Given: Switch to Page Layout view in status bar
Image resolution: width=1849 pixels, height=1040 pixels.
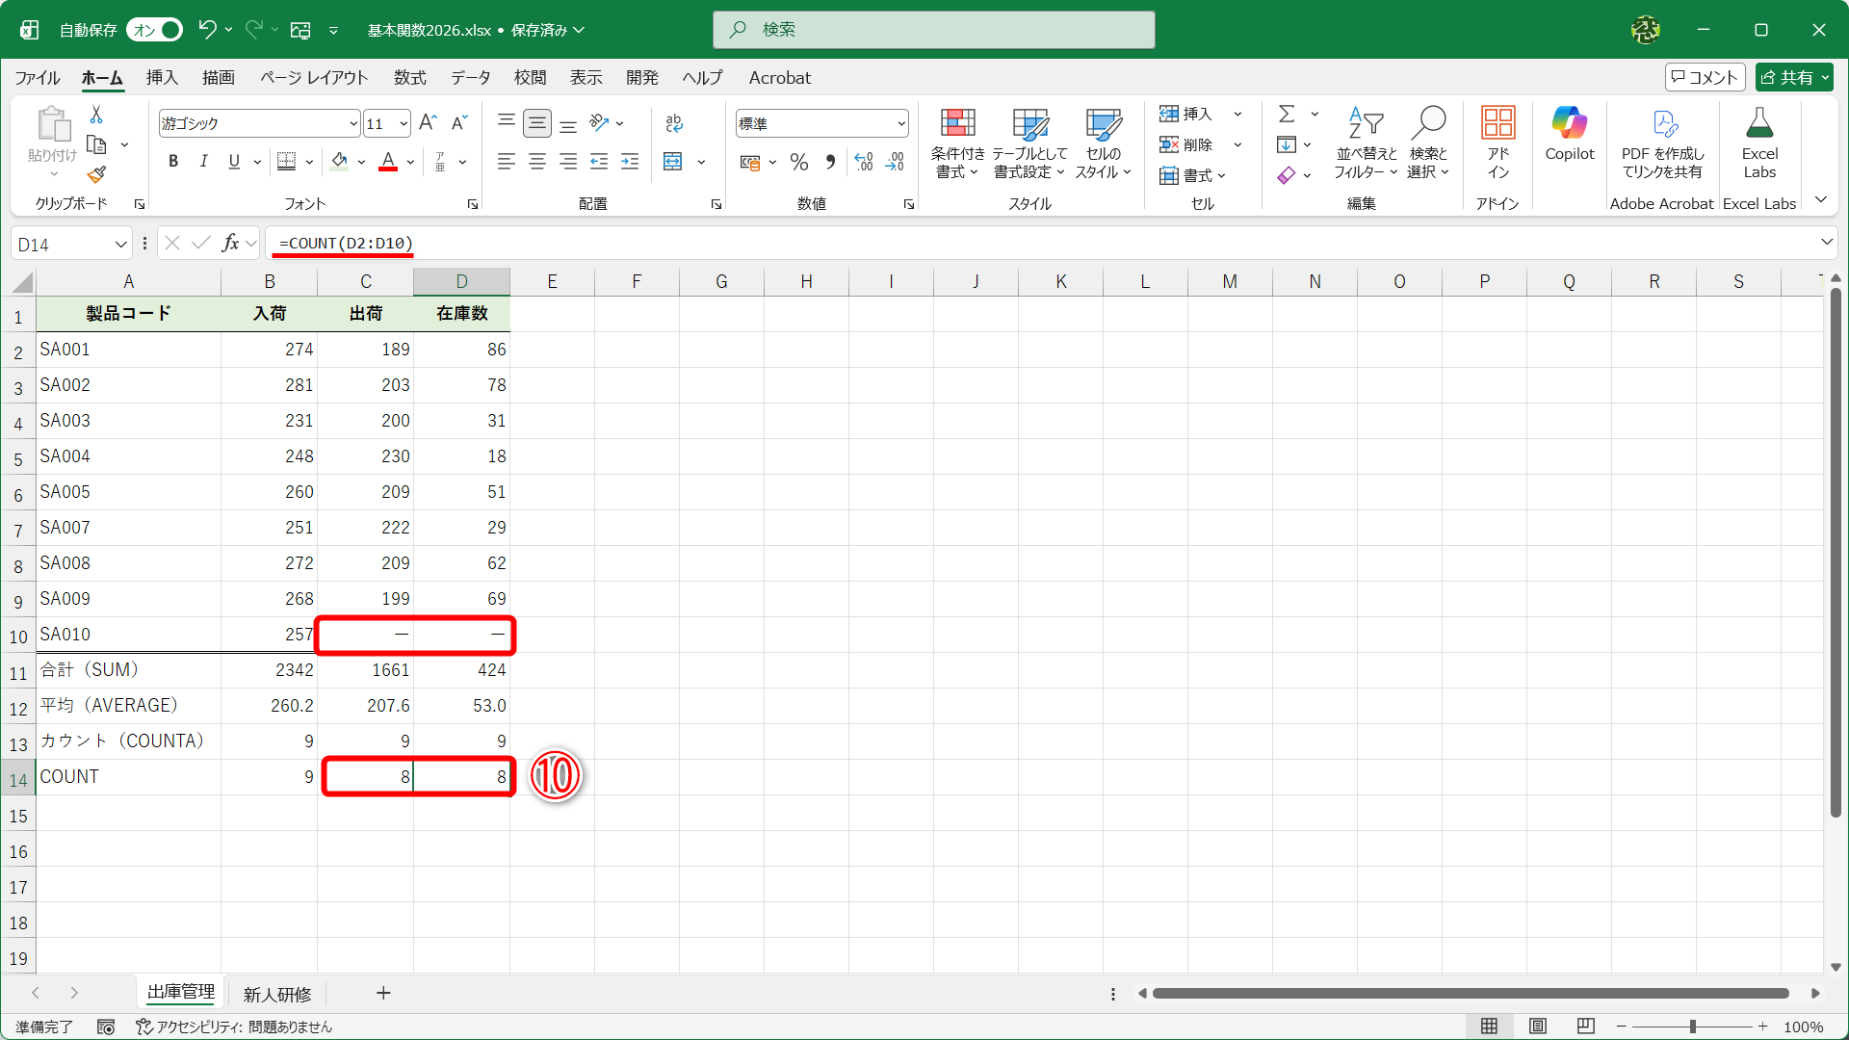Looking at the screenshot, I should [1538, 1027].
